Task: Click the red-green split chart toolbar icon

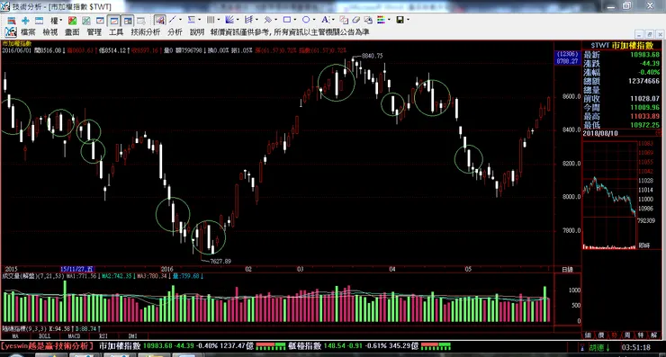Action: (73, 20)
